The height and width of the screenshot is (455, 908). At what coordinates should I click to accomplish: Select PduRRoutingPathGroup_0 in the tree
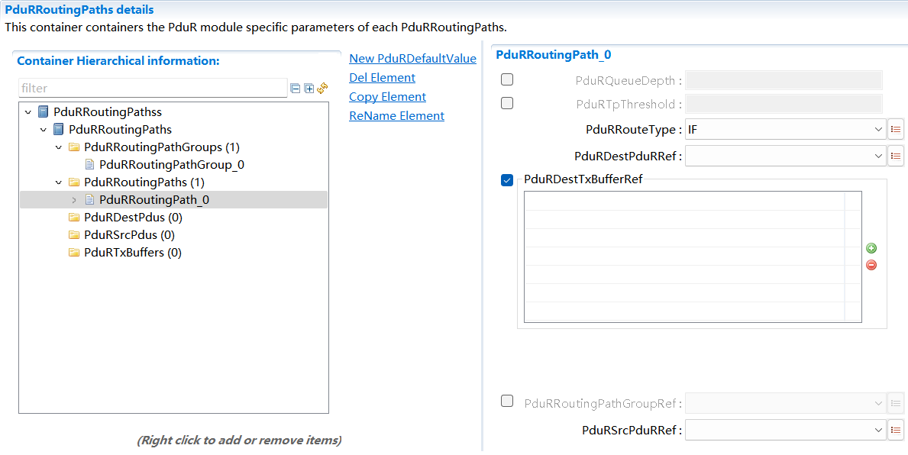click(x=171, y=164)
